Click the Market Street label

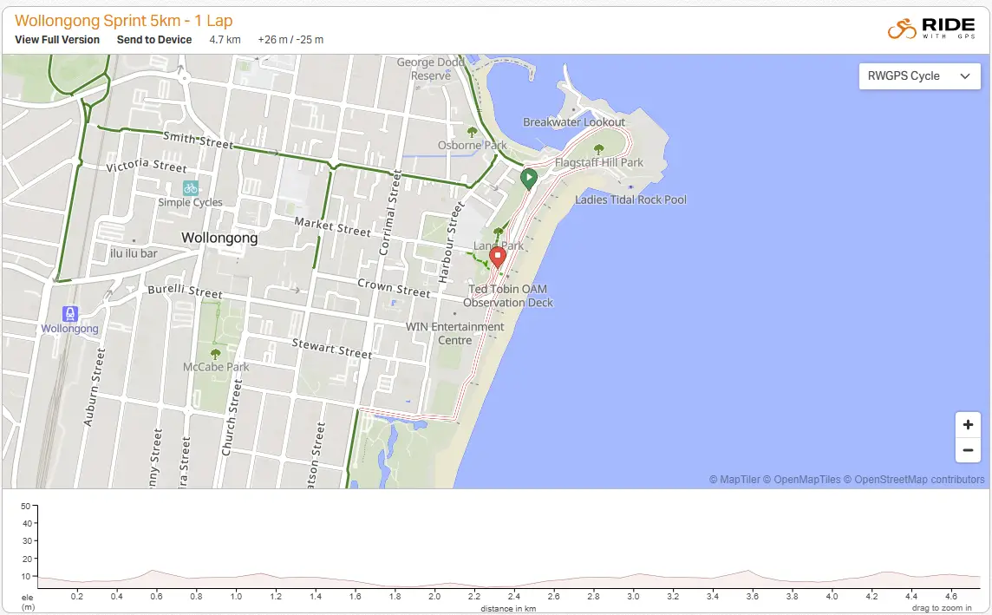coord(333,226)
